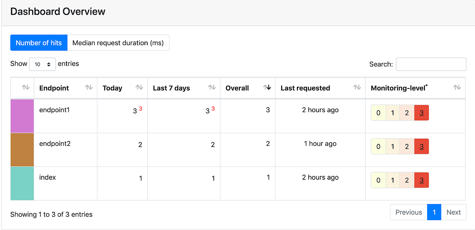
Task: Sort by Last requested column arrows
Action: pos(357,87)
